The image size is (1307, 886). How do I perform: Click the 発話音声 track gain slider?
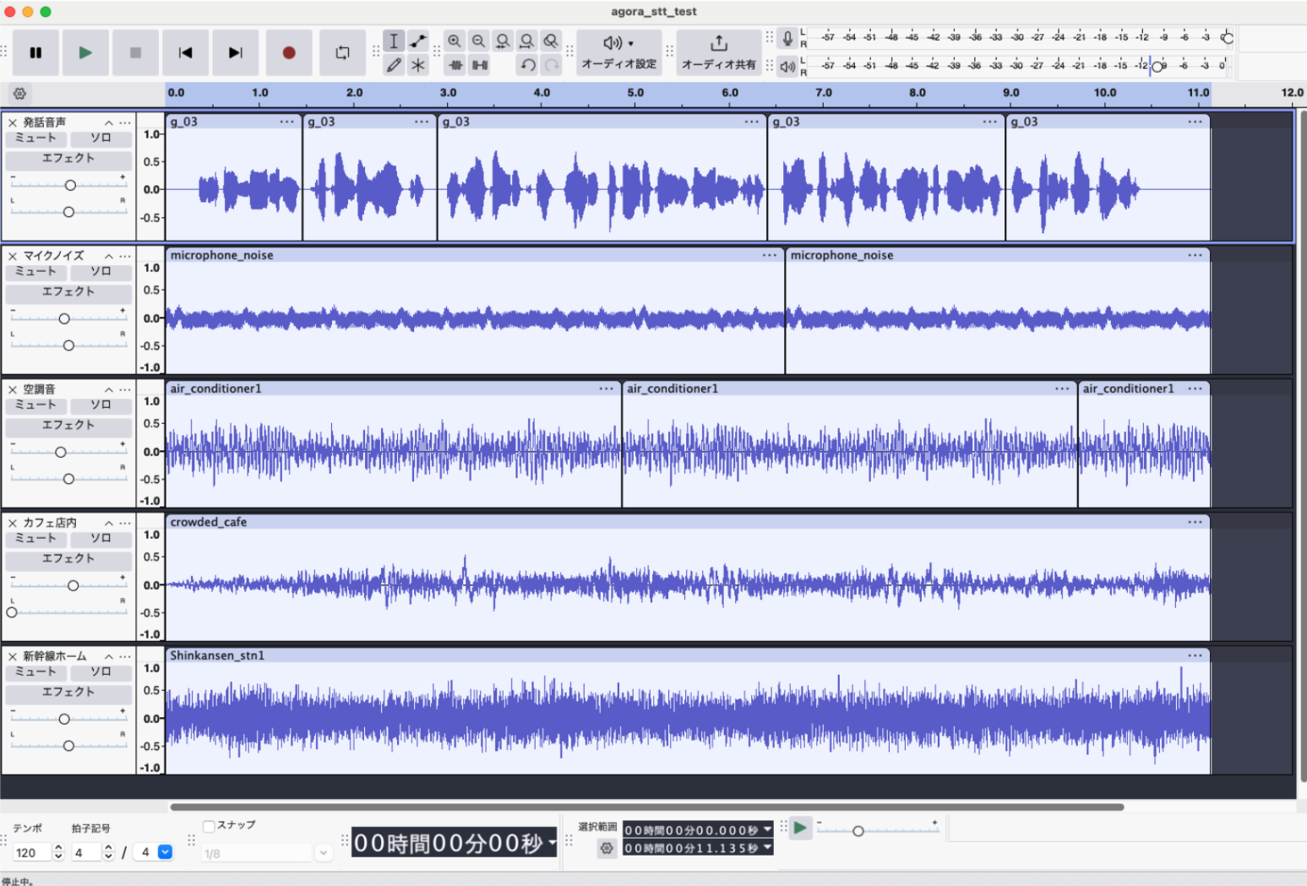[x=68, y=185]
